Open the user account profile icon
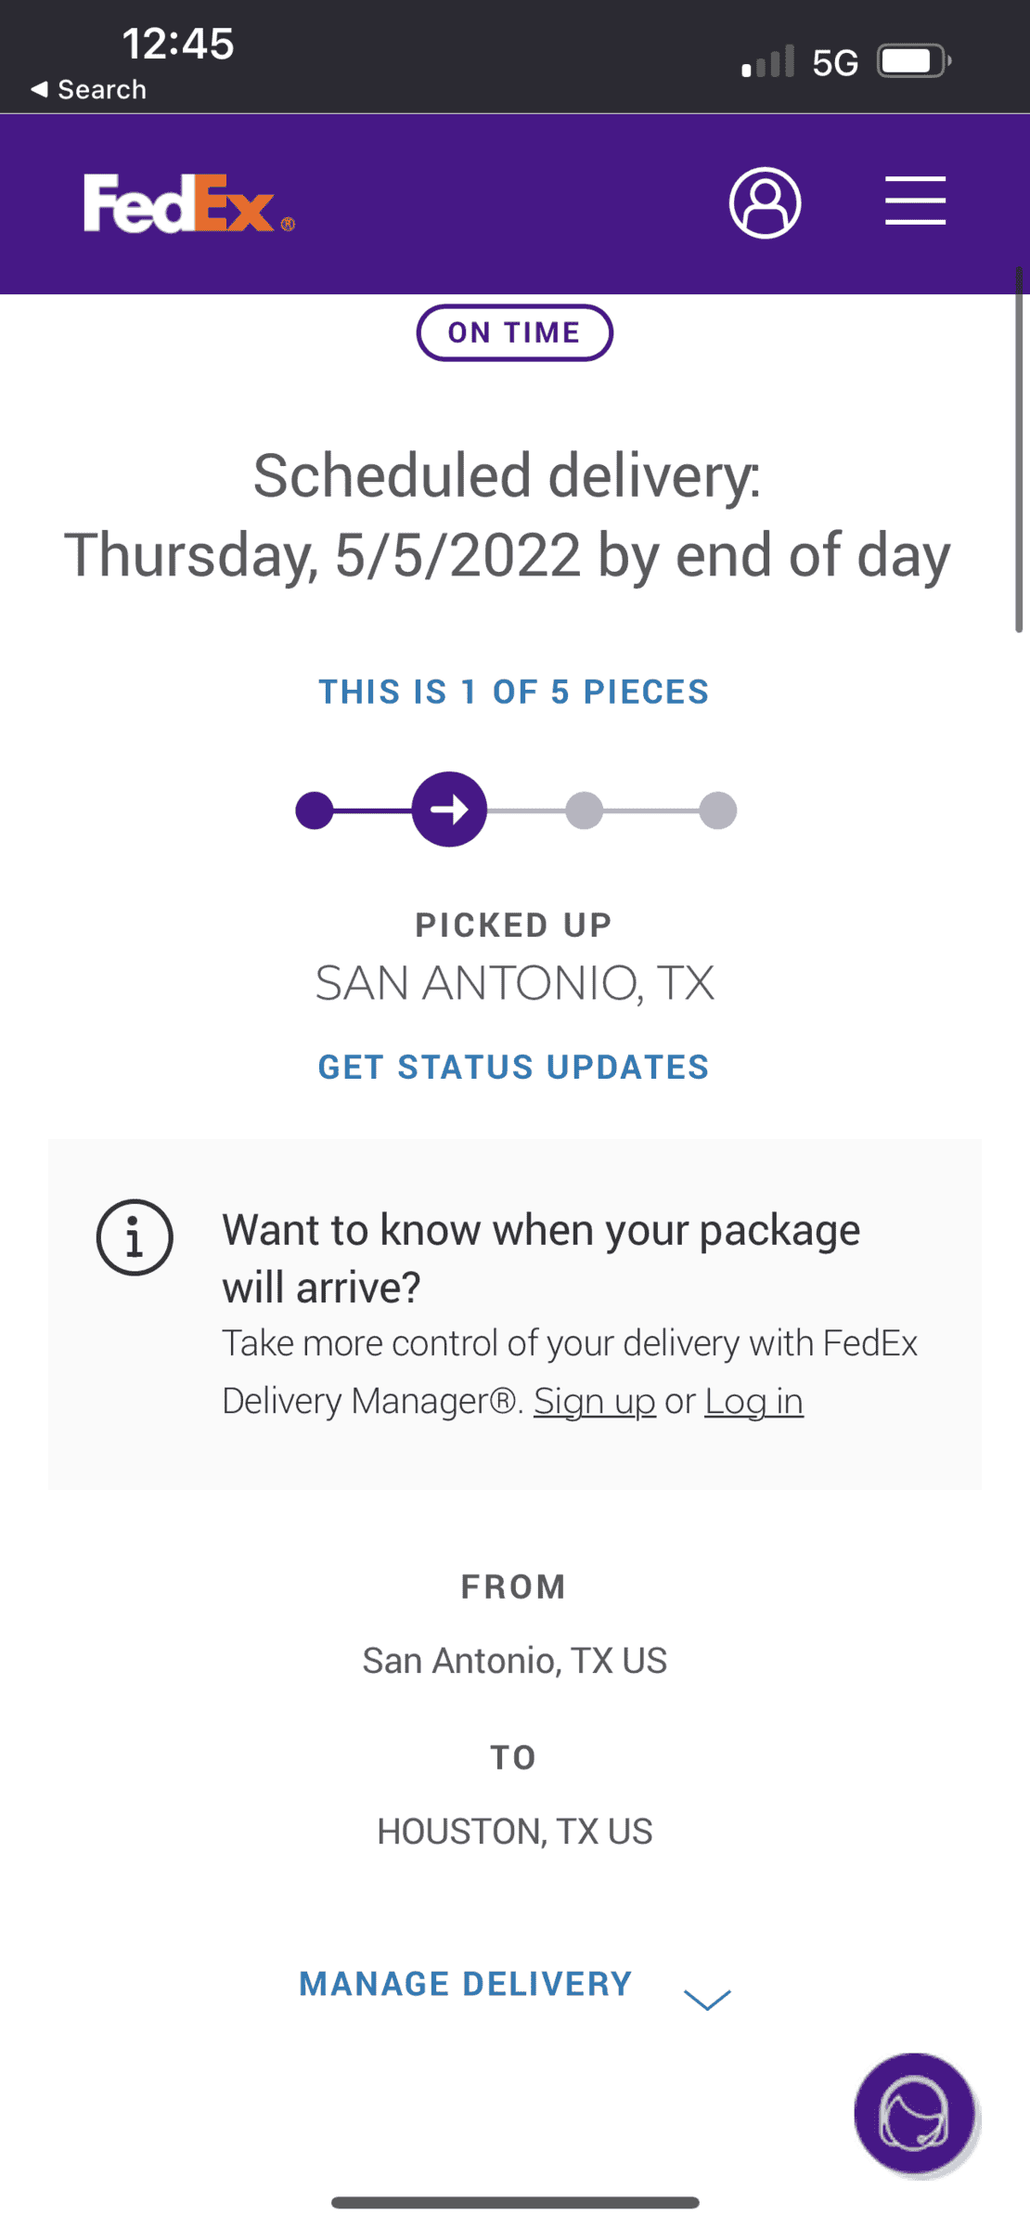This screenshot has width=1030, height=2228. 765,202
